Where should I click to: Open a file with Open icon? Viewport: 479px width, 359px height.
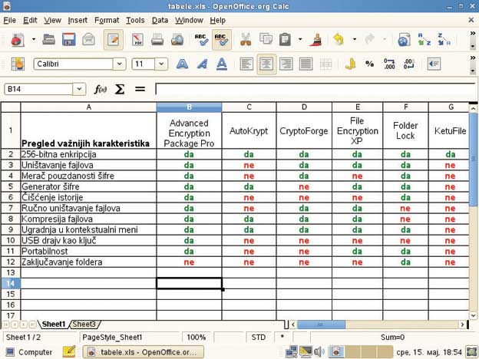point(49,40)
